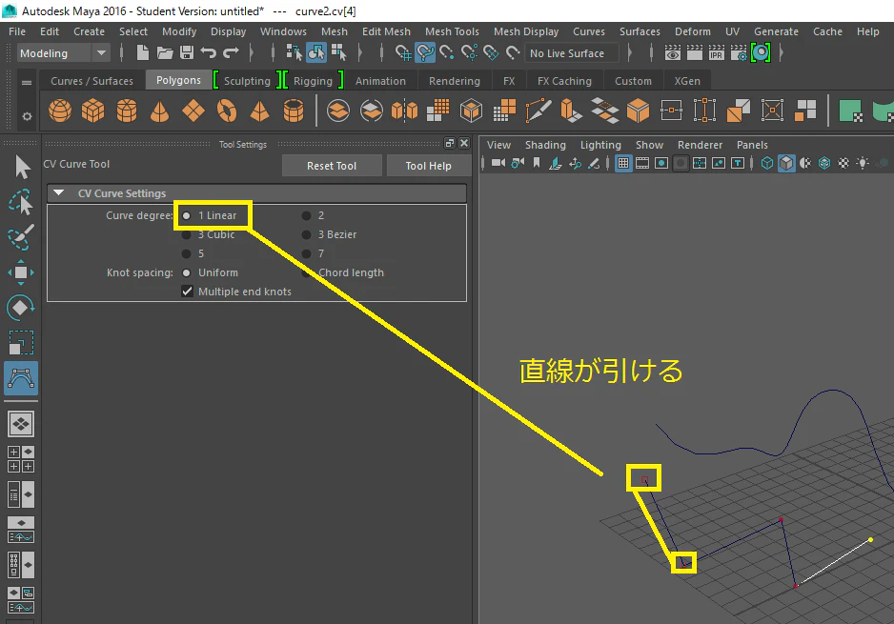Open the shelf gear options menu
894x624 pixels.
point(27,116)
